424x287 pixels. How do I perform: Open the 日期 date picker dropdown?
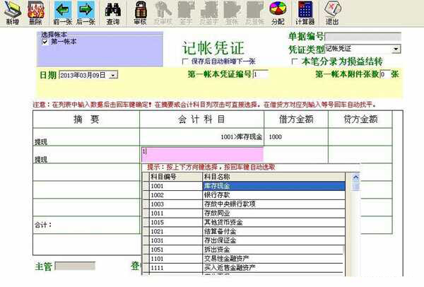[x=113, y=75]
